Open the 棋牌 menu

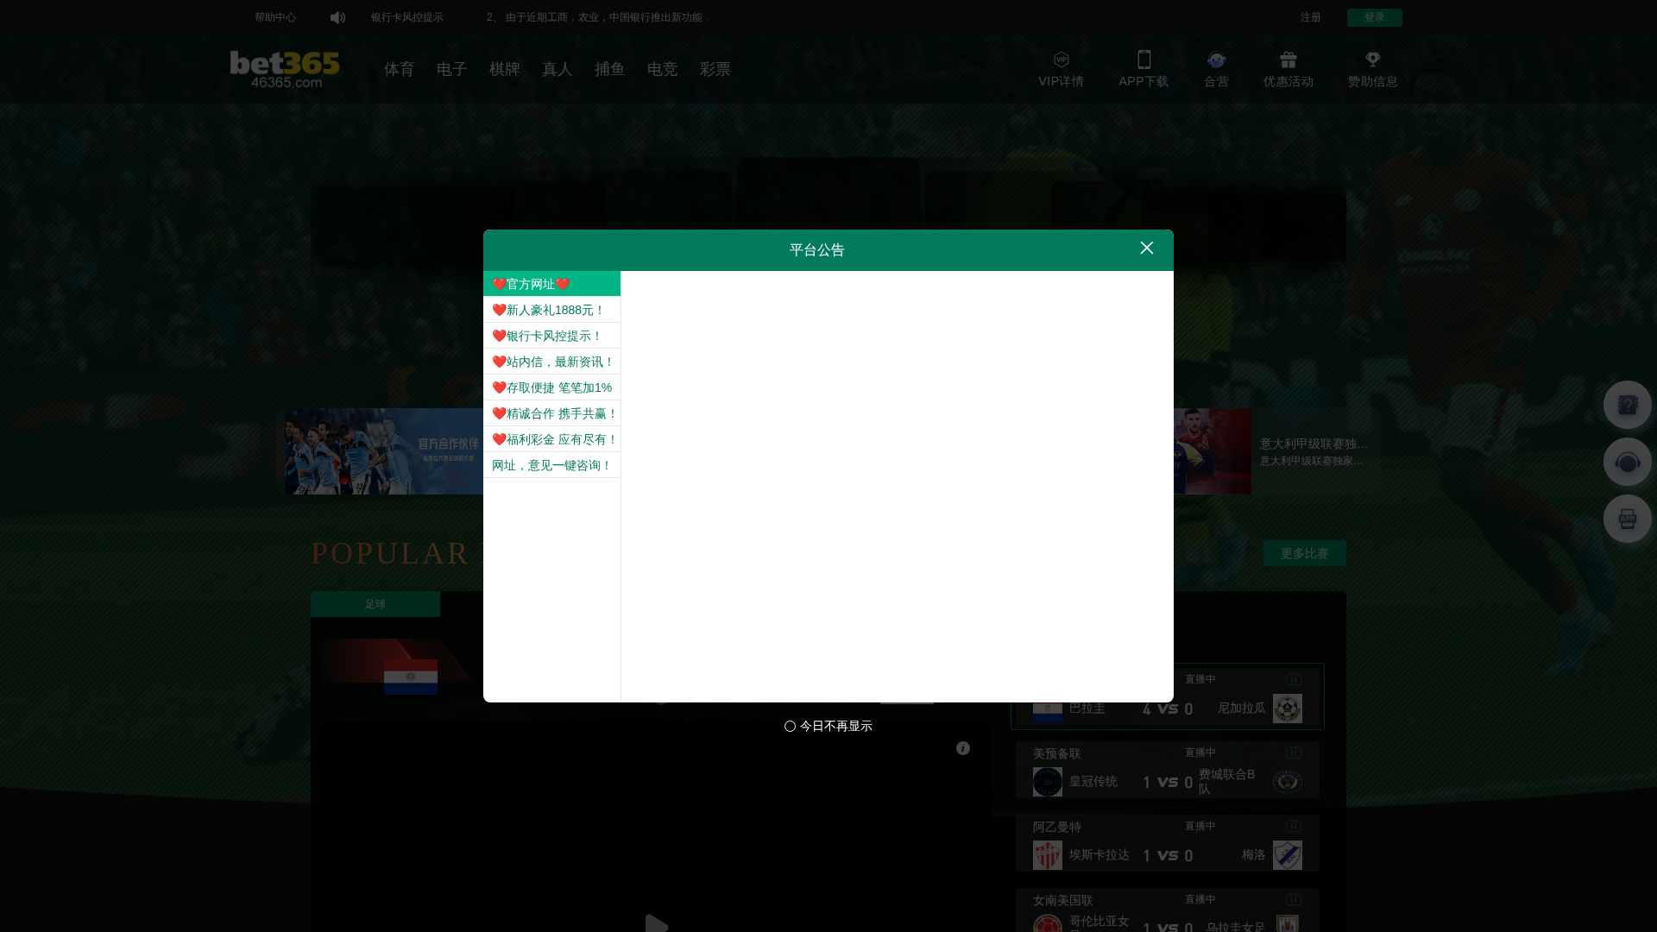tap(504, 69)
